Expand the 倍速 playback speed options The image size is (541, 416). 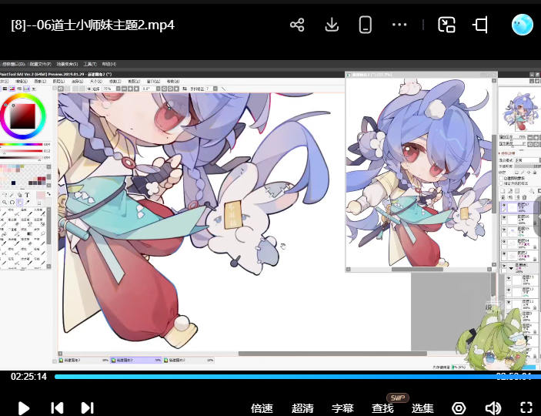point(262,408)
